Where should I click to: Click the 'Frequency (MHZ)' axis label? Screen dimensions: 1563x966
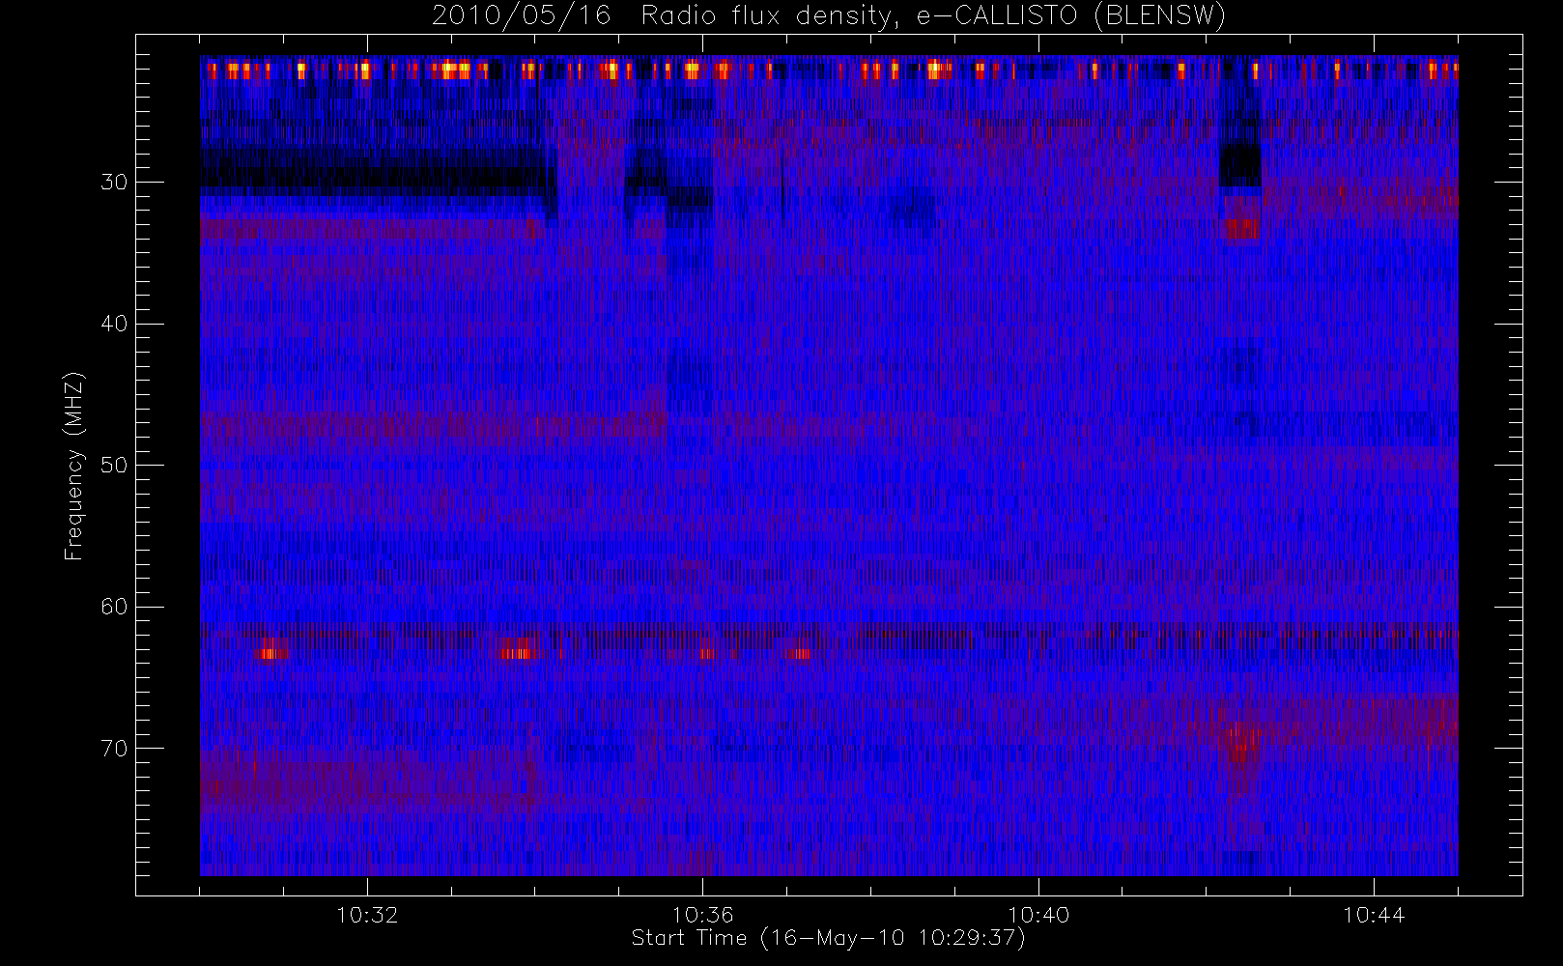(74, 466)
